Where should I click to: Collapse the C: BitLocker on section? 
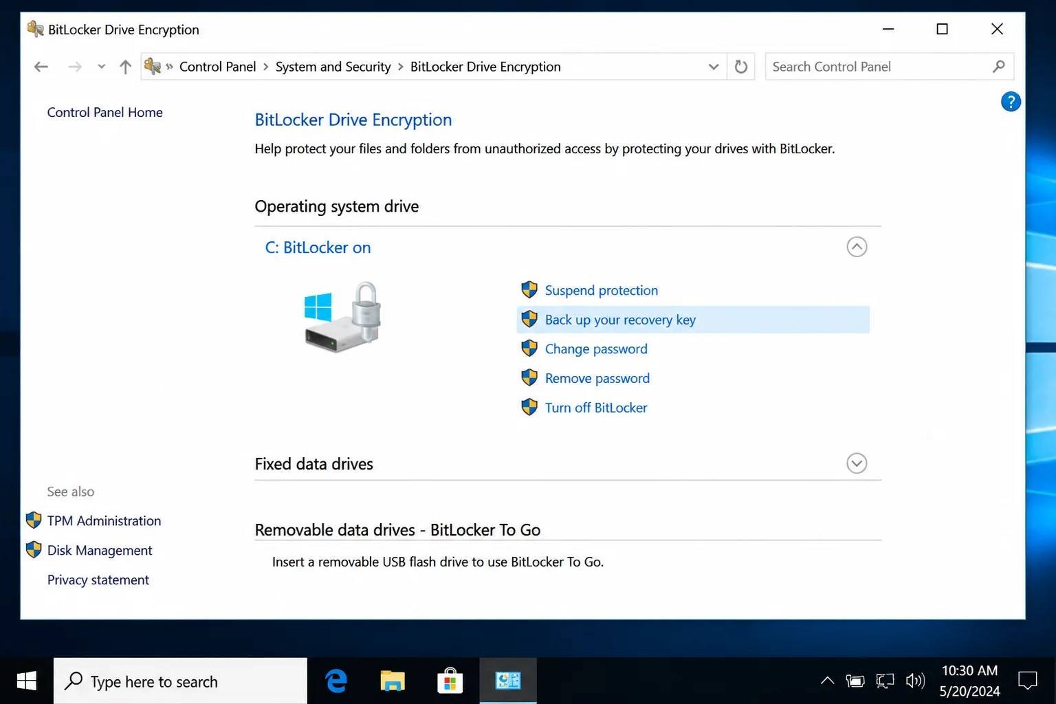click(x=857, y=247)
